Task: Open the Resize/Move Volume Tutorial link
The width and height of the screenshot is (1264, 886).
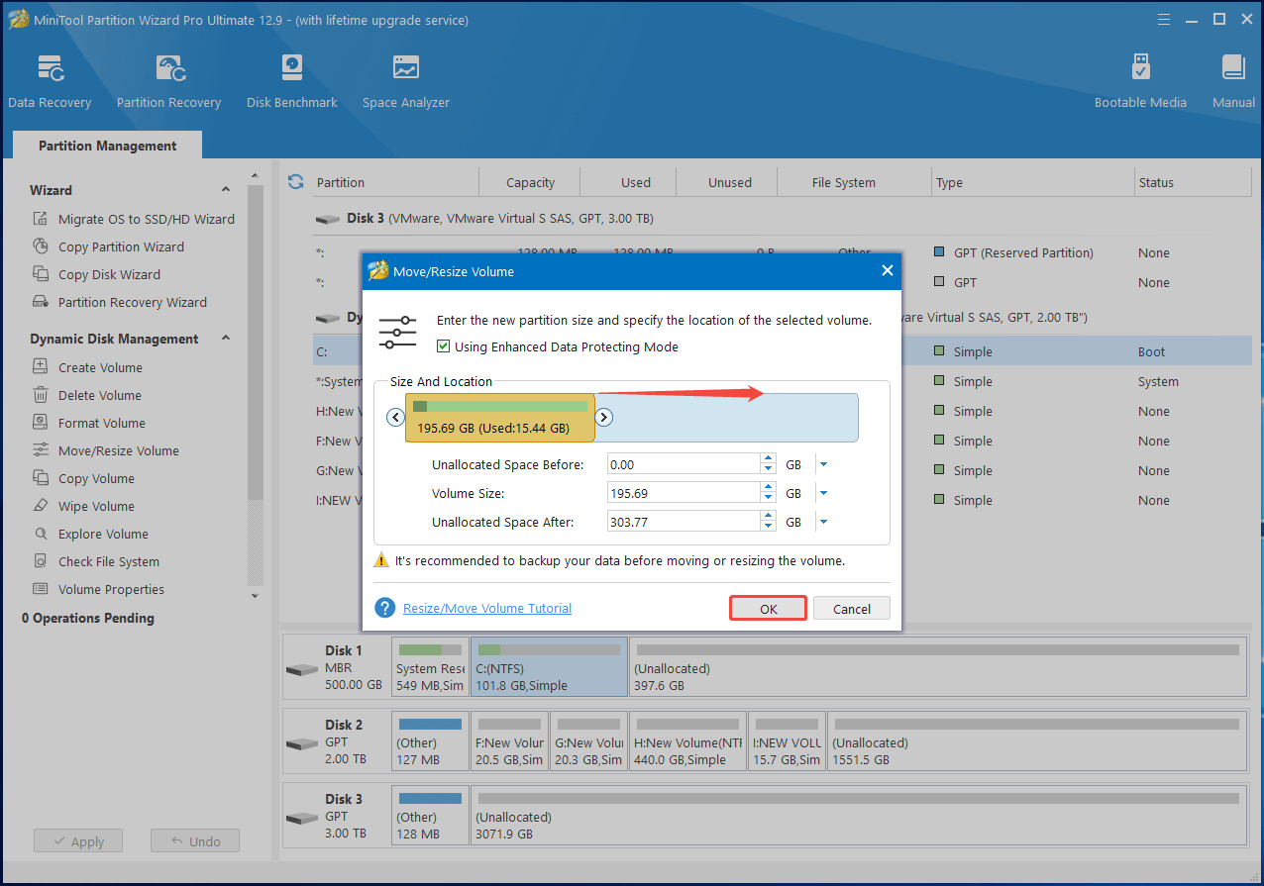Action: [486, 608]
